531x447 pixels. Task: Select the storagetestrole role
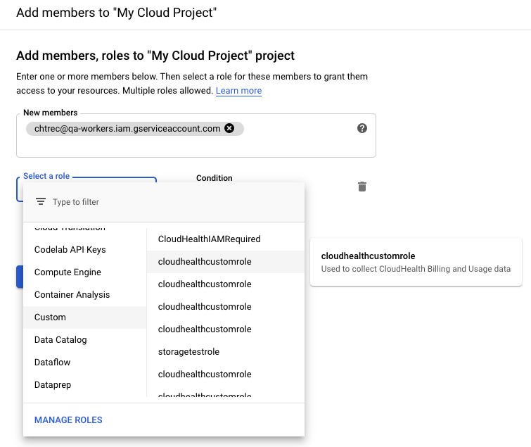coord(188,352)
